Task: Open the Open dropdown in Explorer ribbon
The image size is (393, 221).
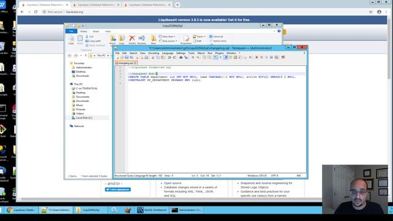Action: click(x=199, y=37)
